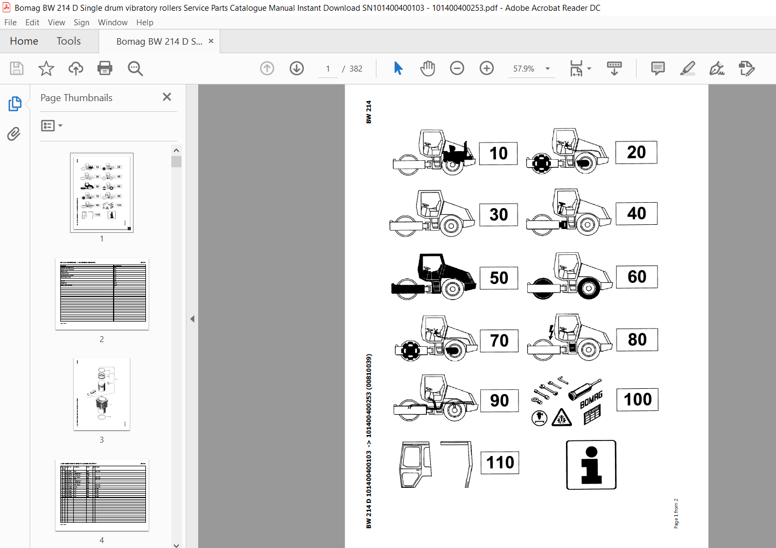Click the information 'i' symbol on page

pos(591,465)
